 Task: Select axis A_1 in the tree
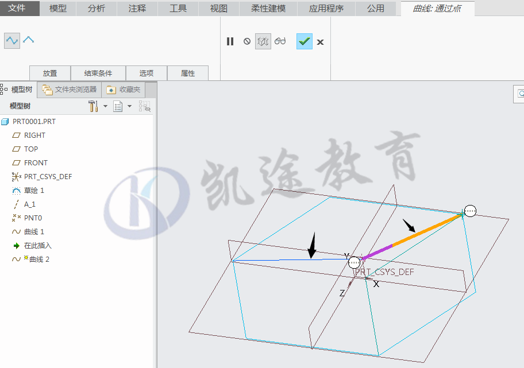(x=30, y=204)
